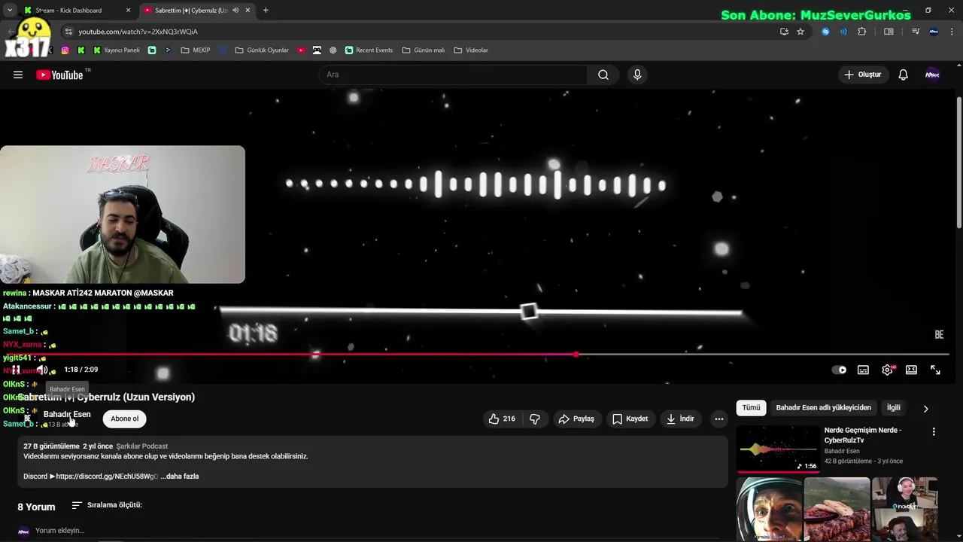This screenshot has height=542, width=963.
Task: Open reading mode side panel icon
Action: pos(889,32)
